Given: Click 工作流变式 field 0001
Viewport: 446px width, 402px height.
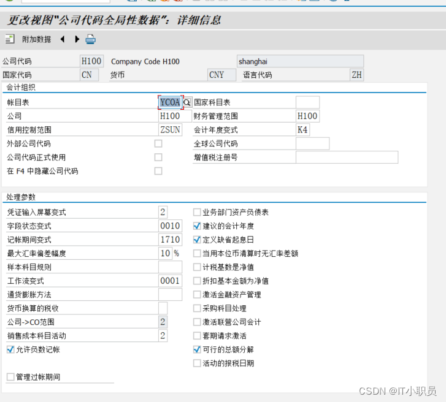Looking at the screenshot, I should (170, 281).
